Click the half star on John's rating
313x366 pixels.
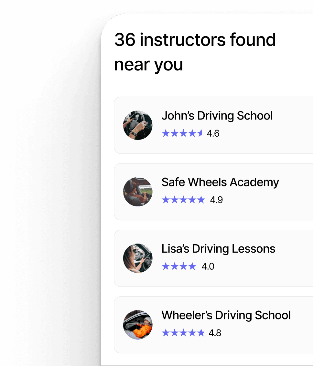[200, 133]
